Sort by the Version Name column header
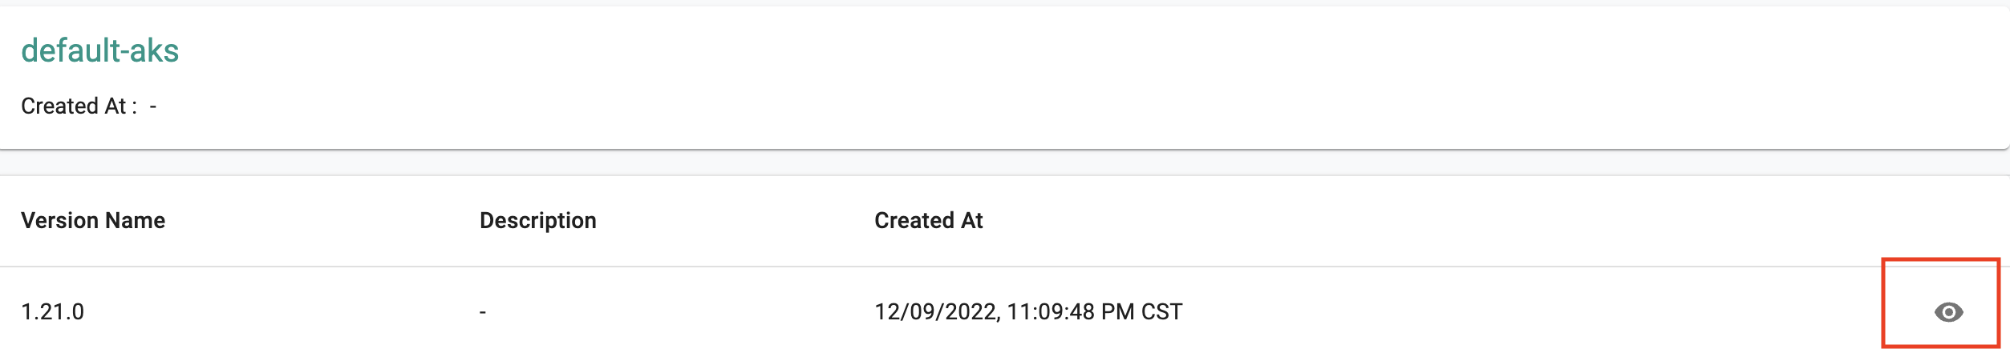This screenshot has width=2010, height=357. (93, 221)
